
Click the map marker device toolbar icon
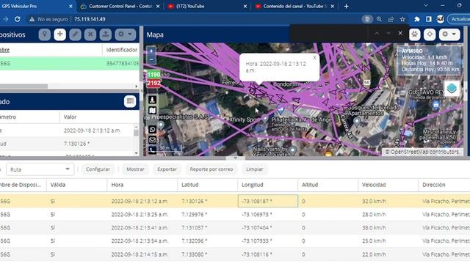44,34
